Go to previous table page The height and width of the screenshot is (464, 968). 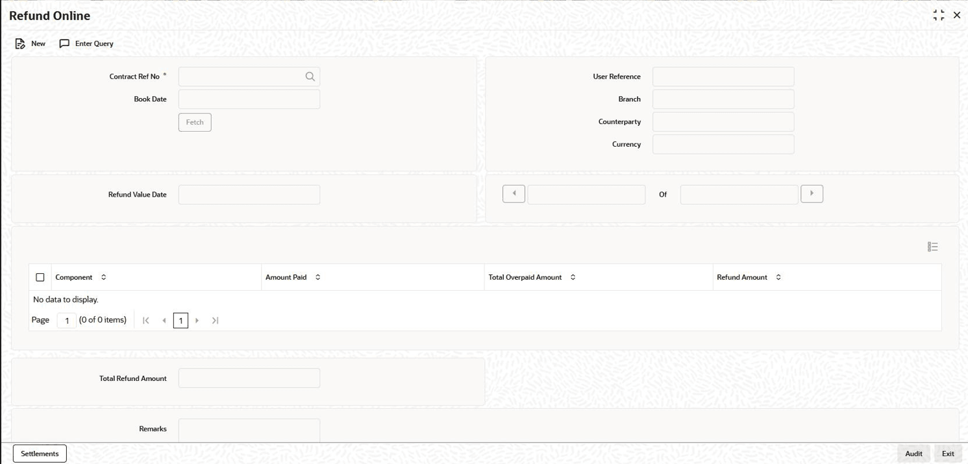click(x=164, y=321)
